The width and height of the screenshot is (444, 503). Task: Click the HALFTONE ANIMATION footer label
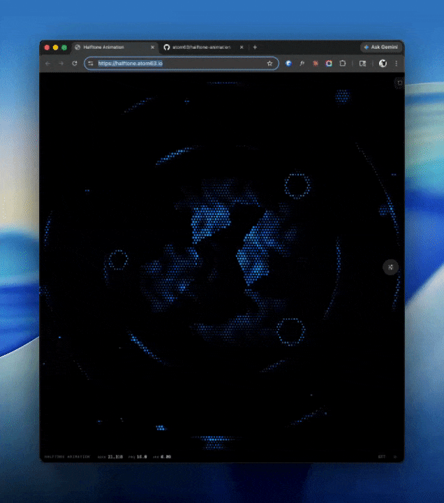click(67, 457)
